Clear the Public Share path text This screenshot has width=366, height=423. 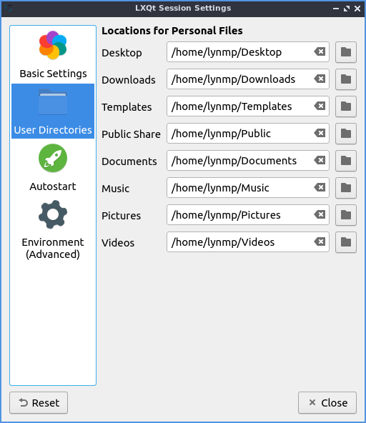click(320, 133)
